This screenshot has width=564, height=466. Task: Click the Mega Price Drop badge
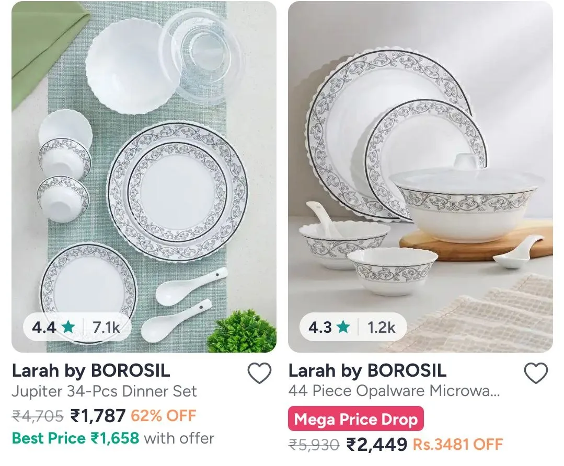(356, 418)
